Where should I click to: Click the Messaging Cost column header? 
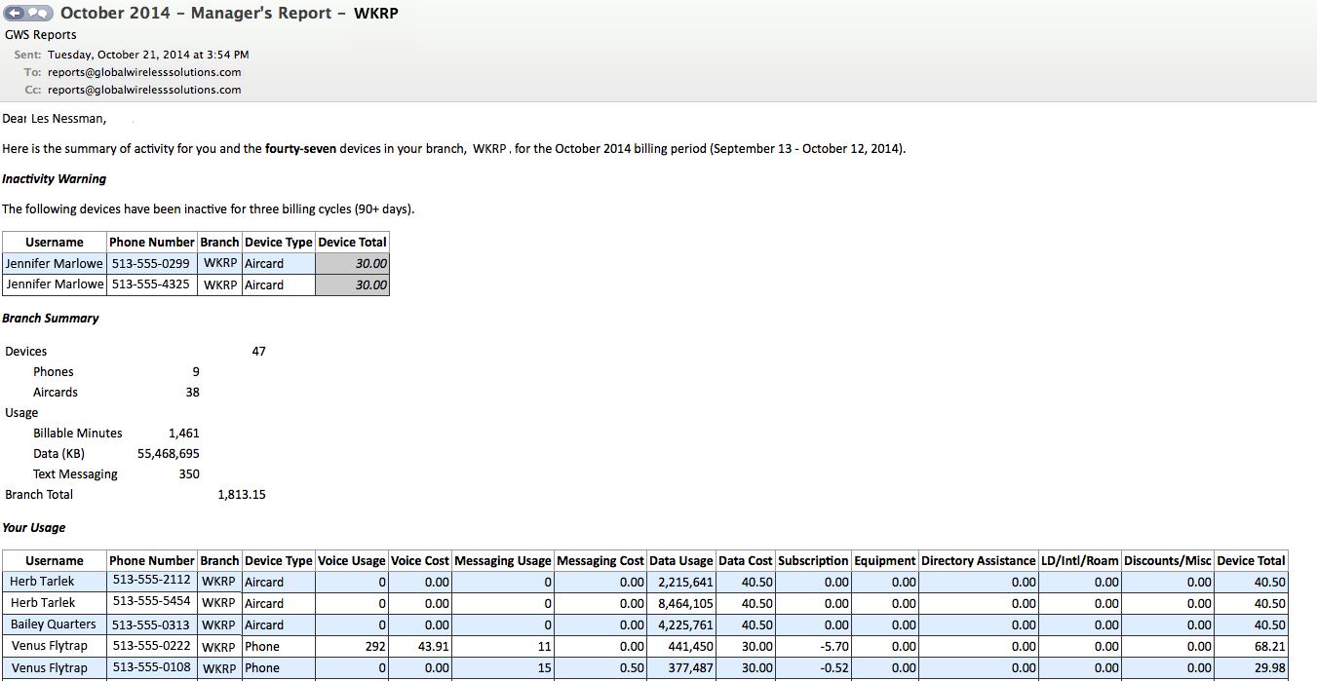[x=600, y=561]
